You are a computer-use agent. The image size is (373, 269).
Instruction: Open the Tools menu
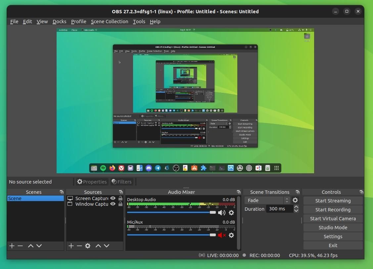click(139, 22)
